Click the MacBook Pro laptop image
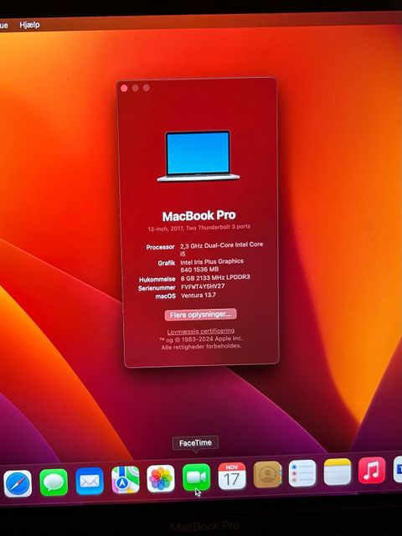Screen dimensions: 402x536 [198, 156]
